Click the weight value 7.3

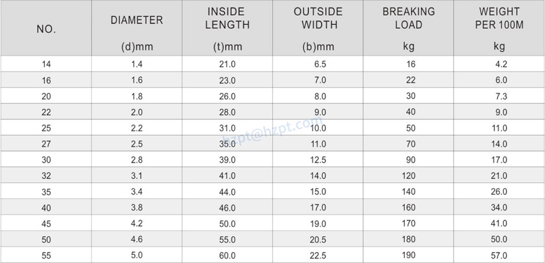[501, 97]
